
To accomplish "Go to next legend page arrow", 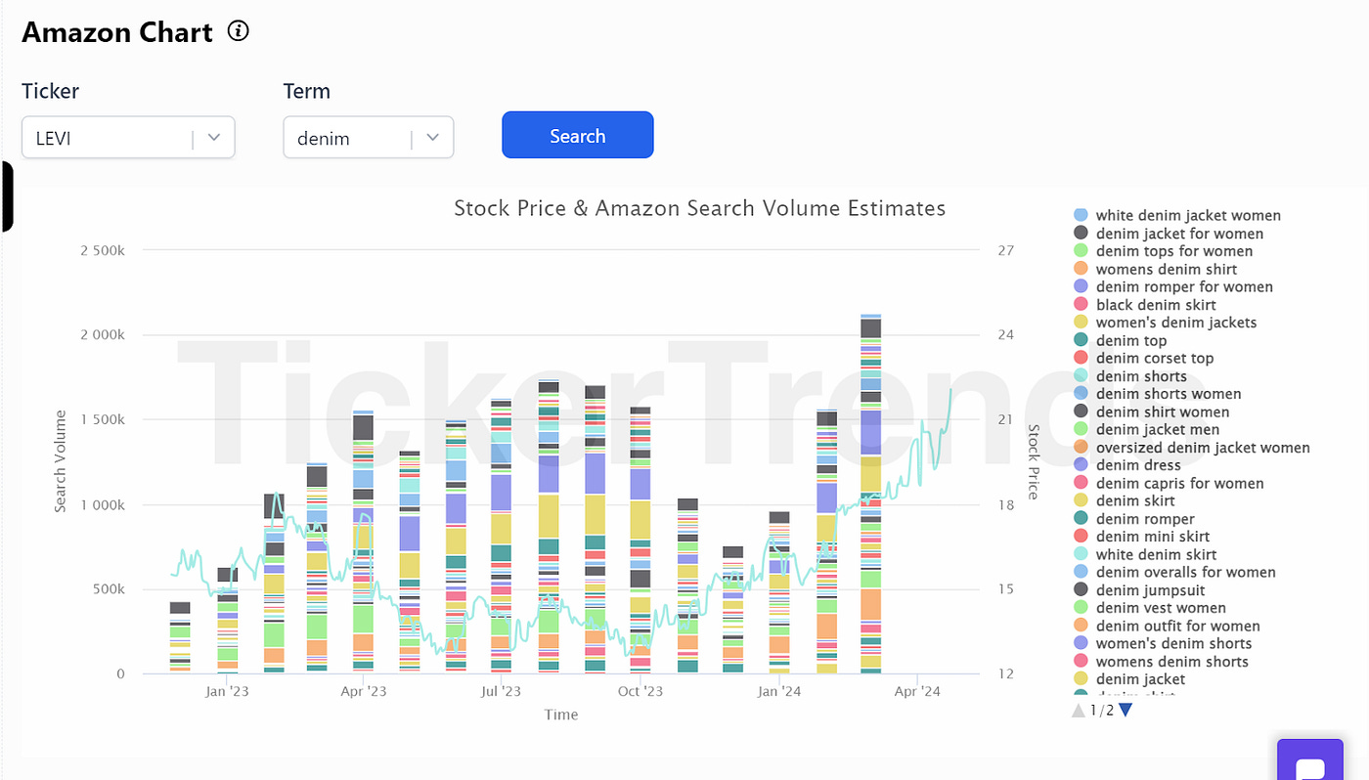I will click(1125, 710).
